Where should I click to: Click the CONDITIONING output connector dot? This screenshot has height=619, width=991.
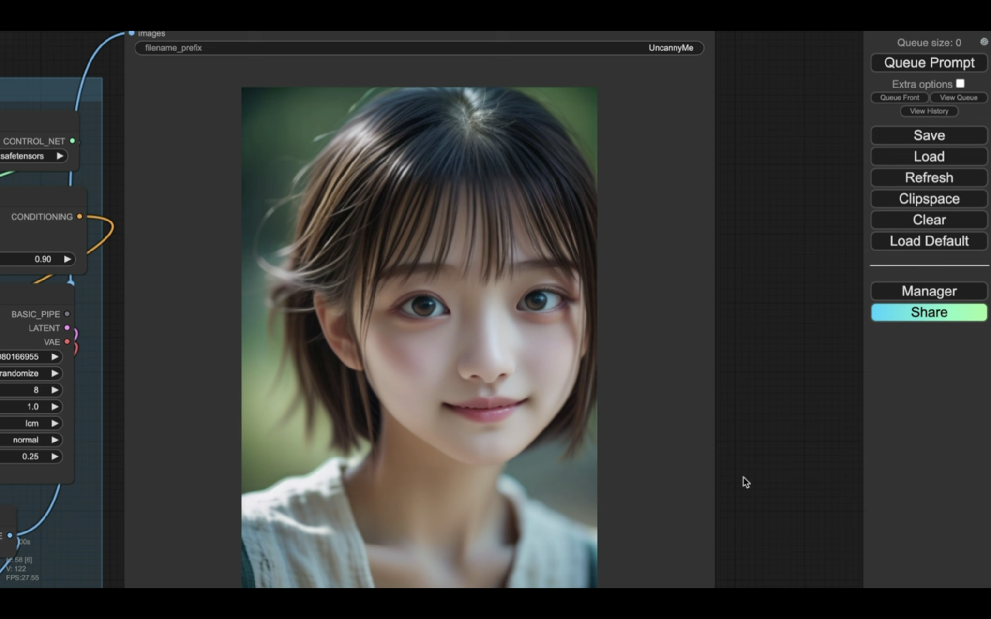[x=80, y=216]
